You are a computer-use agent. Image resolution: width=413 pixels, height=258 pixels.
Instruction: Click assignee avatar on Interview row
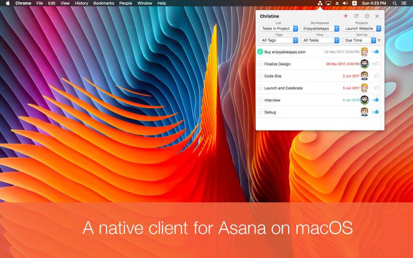[364, 100]
